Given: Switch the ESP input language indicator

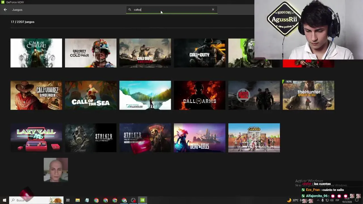Looking at the screenshot, I should [x=337, y=200].
